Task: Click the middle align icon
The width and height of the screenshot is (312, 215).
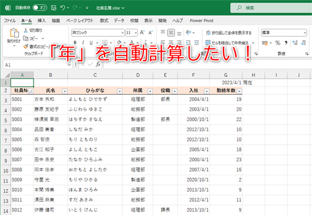Action: point(171,32)
